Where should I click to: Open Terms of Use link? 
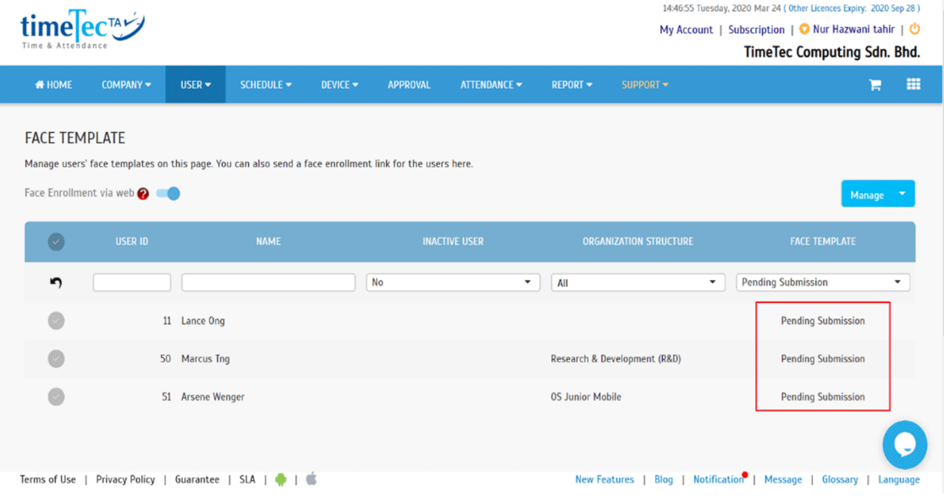[47, 479]
